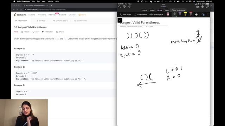Pick the eraser tool
Viewport: 225px width, 126px height.
pyautogui.click(x=168, y=14)
